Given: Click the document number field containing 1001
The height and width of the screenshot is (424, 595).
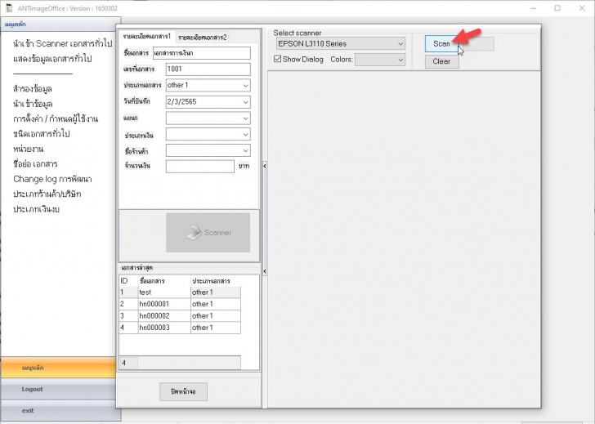Looking at the screenshot, I should pos(208,69).
